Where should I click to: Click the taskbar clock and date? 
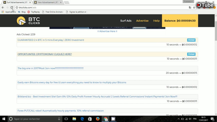point(203,119)
